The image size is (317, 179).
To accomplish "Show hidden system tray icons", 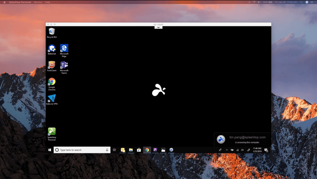I will coord(227,150).
